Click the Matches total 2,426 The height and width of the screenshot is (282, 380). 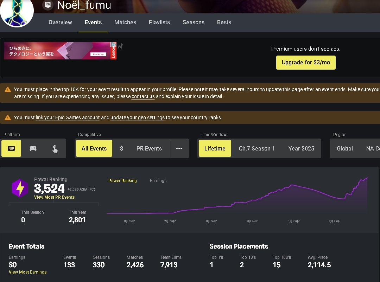(x=135, y=265)
